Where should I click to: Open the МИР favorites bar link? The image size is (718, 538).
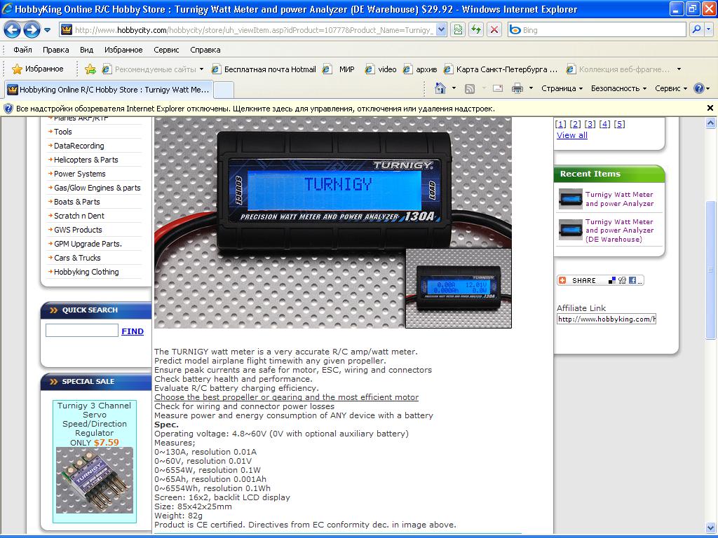click(x=339, y=69)
